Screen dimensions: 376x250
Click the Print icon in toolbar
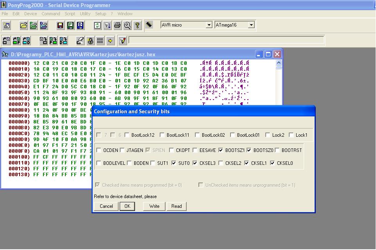[117, 26]
